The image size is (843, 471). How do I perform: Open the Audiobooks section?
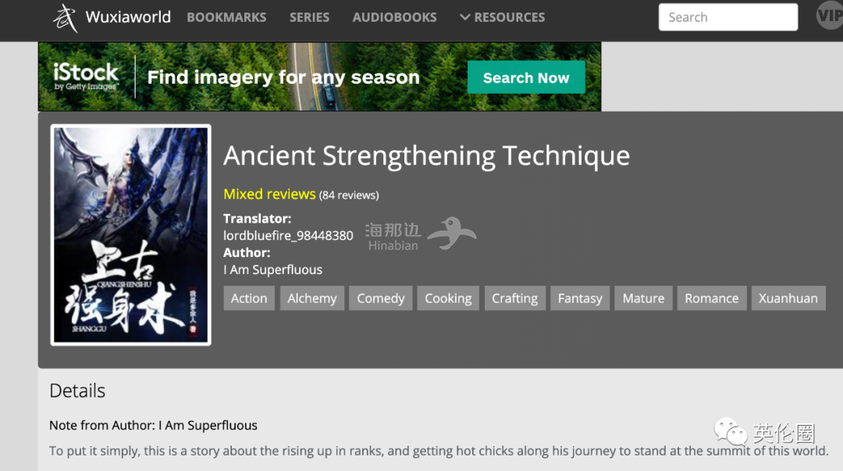[x=394, y=17]
